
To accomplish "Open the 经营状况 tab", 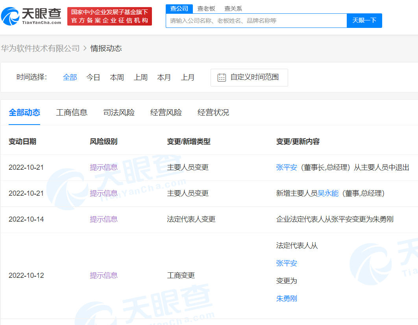I will click(x=213, y=112).
